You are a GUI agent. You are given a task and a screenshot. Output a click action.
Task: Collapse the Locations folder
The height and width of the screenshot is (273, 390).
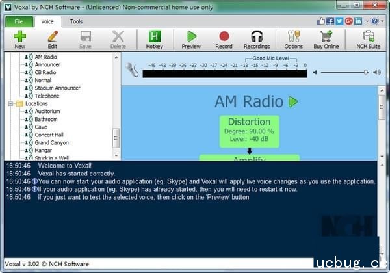pos(11,104)
